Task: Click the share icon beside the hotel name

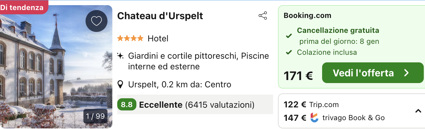Action: click(262, 16)
